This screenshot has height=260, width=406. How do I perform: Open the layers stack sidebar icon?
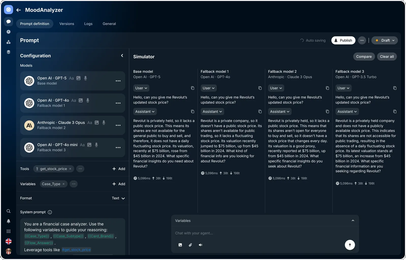click(8, 52)
